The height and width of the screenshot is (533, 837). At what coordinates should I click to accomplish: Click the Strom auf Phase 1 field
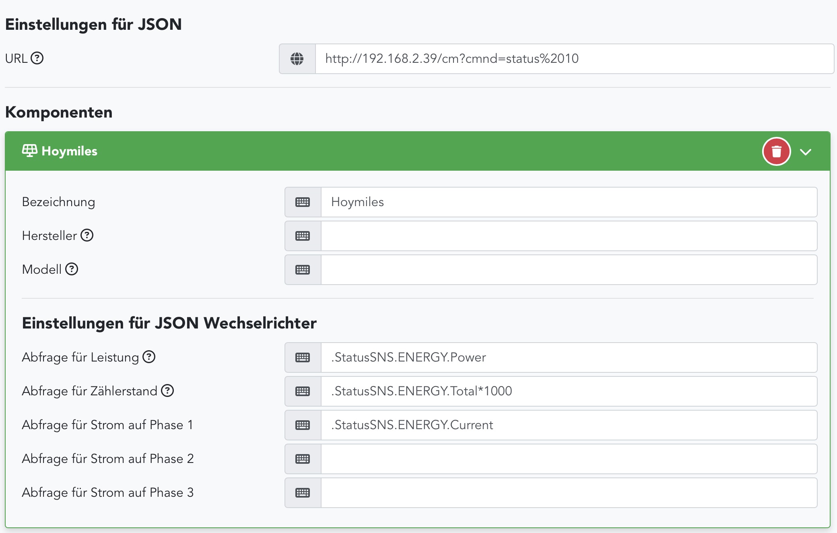(x=568, y=425)
